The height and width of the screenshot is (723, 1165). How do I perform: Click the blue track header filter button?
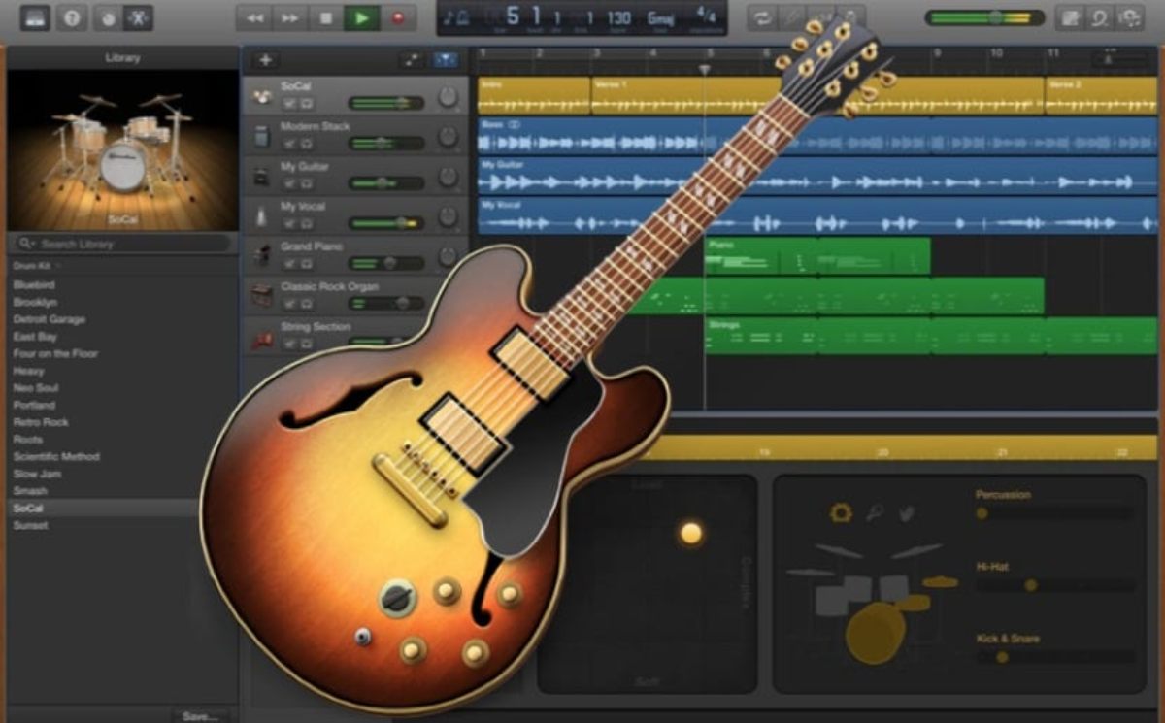point(446,60)
